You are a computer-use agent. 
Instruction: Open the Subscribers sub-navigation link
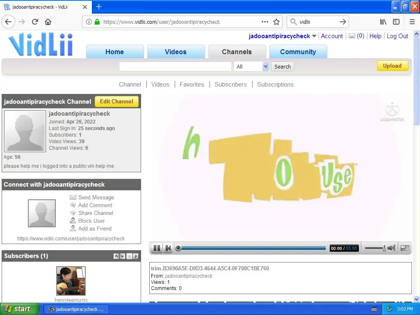(x=231, y=84)
